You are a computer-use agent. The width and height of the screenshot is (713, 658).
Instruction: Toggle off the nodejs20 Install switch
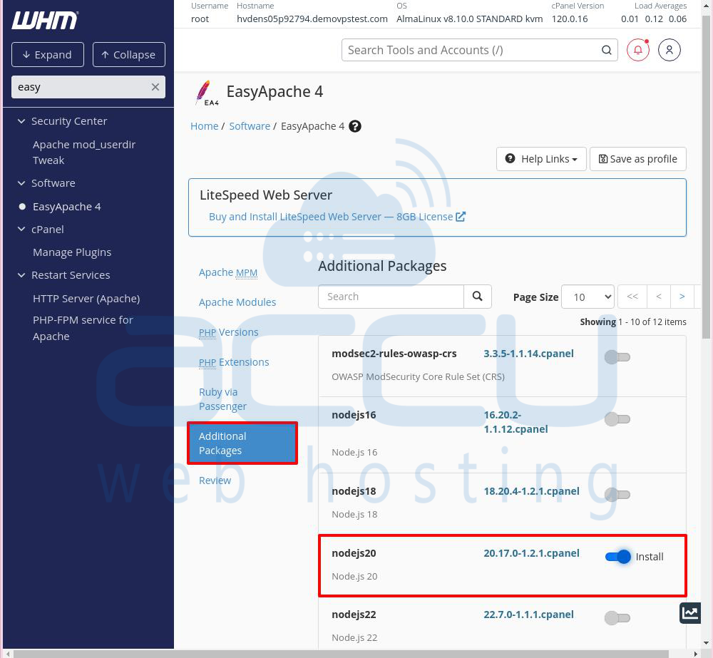(x=618, y=557)
